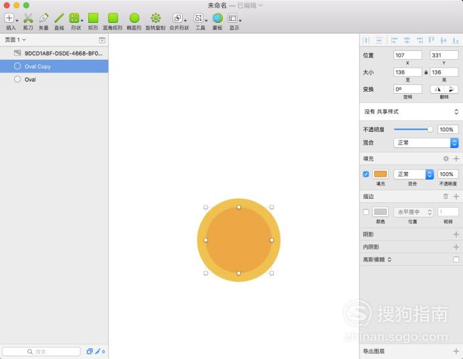Align layers vertical center
Viewport: 463px width, 359px height.
point(444,40)
